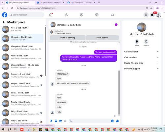Open the emoji picker icon

(112, 121)
